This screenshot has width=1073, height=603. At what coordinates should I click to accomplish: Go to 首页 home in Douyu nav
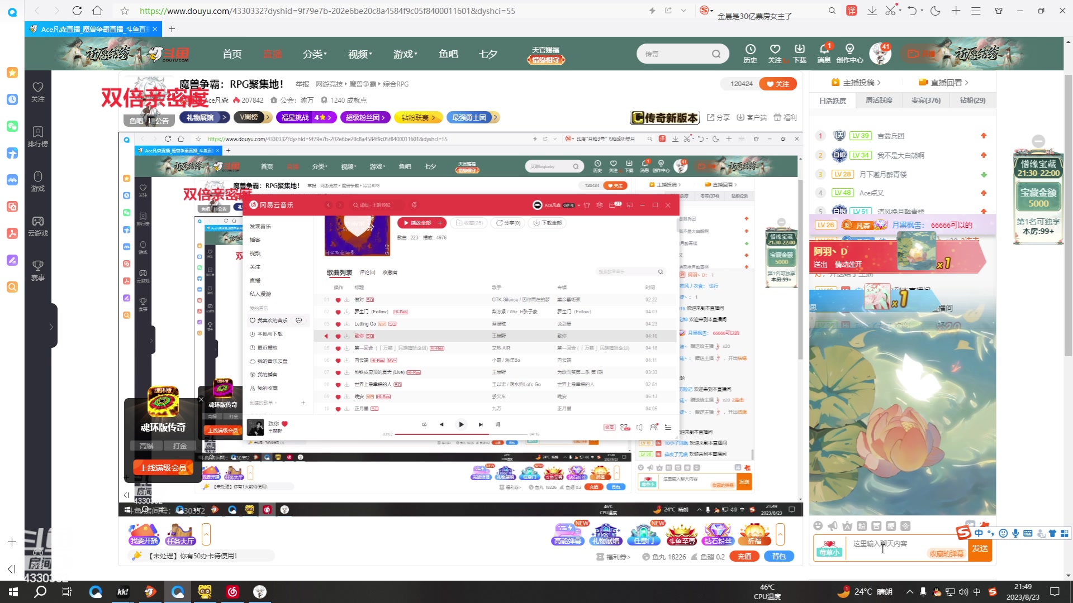click(232, 54)
